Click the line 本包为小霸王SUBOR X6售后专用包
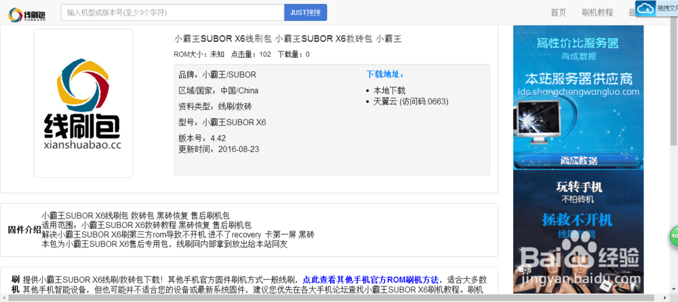Screen dimensions: 678x302 click(165, 244)
